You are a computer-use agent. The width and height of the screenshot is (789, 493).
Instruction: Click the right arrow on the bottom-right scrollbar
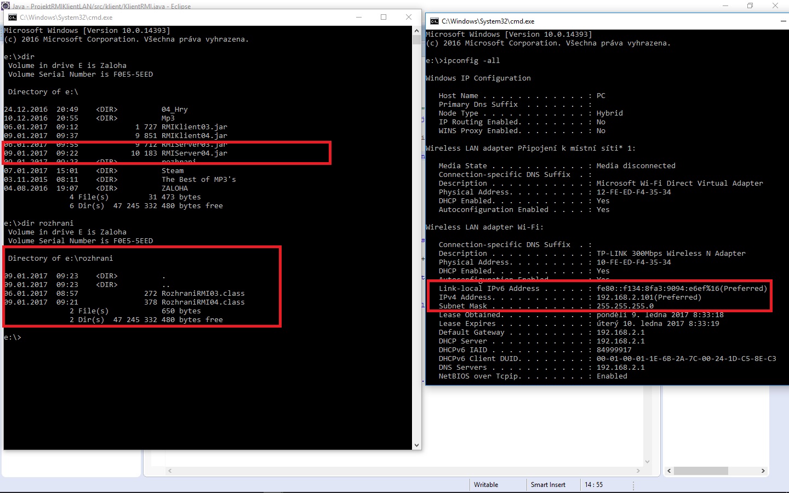coord(763,471)
